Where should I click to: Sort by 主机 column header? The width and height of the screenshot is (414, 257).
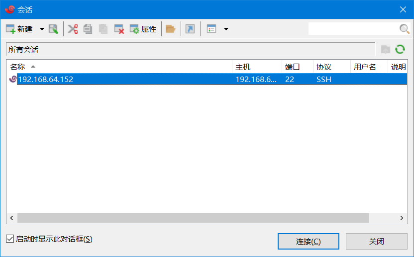pyautogui.click(x=257, y=67)
